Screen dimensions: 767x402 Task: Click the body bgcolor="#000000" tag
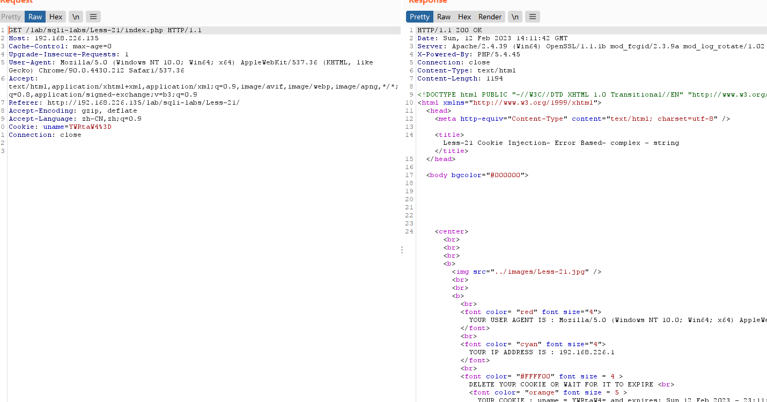tap(477, 175)
